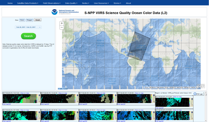Click the Esri logo on the map
The width and height of the screenshot is (209, 122).
(x=201, y=86)
